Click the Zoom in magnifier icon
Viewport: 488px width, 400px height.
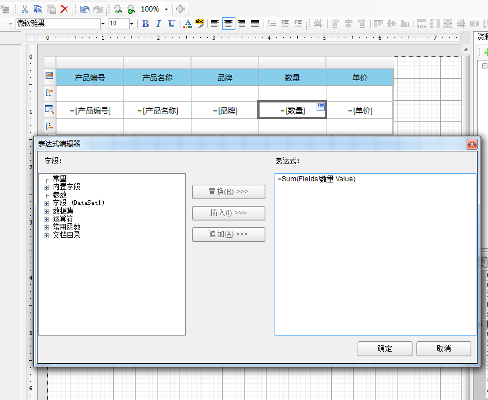coord(132,9)
